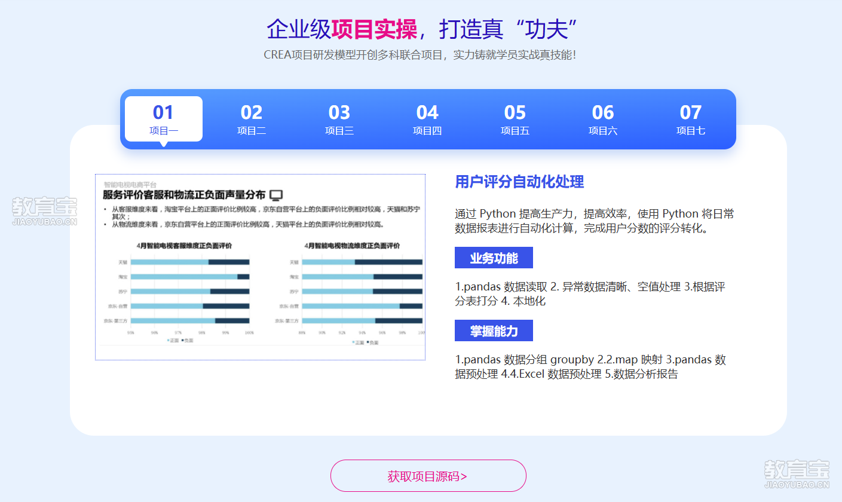Click the monitor icon beside the chart title
This screenshot has width=842, height=502.
276,195
